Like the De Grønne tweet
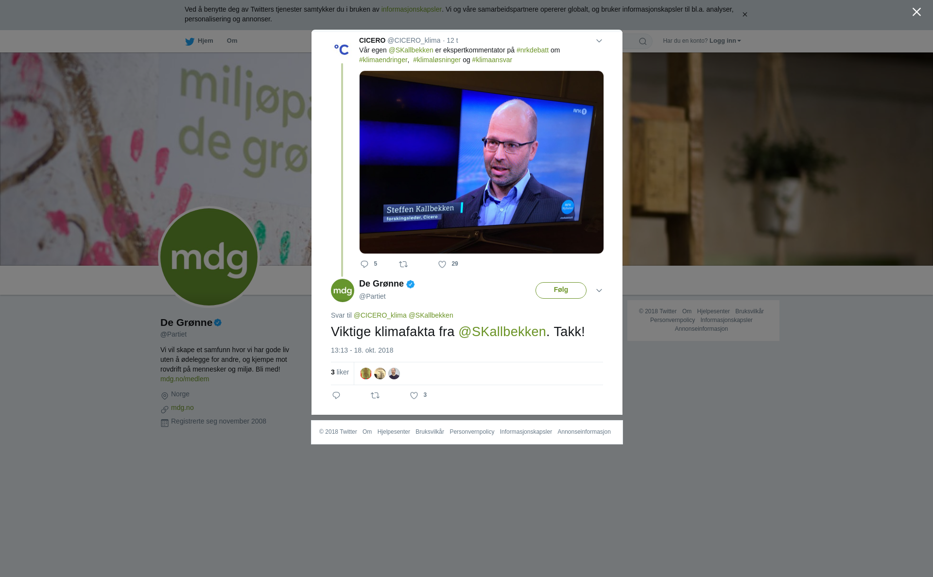This screenshot has height=577, width=933. coord(414,395)
